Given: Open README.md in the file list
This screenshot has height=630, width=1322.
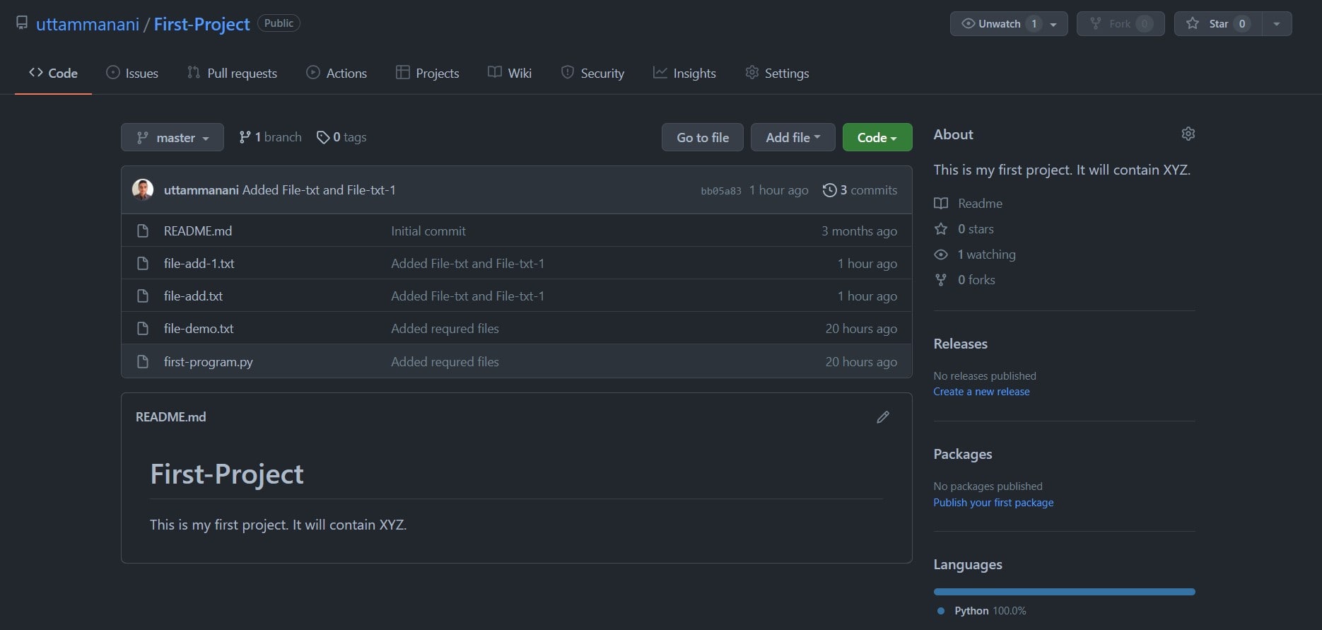Looking at the screenshot, I should click(x=198, y=231).
